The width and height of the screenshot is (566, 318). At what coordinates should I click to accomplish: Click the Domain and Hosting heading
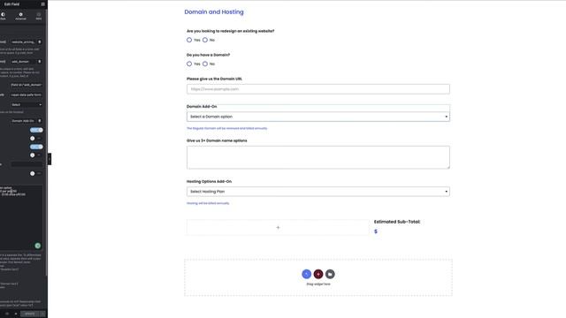(x=214, y=11)
